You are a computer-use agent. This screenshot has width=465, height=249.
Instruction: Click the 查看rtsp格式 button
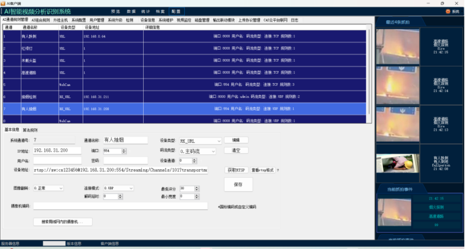263,170
